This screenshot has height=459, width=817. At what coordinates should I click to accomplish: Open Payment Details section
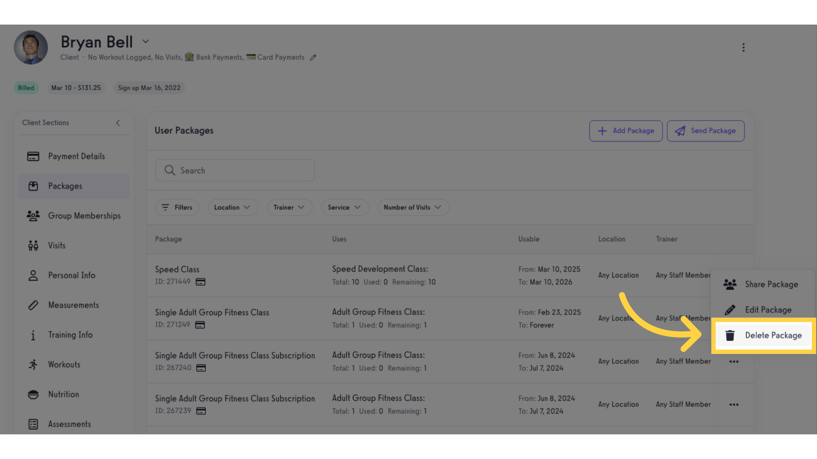tap(74, 156)
